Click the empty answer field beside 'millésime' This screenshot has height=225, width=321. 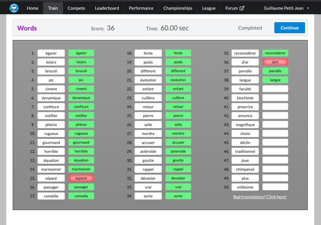coord(275,187)
